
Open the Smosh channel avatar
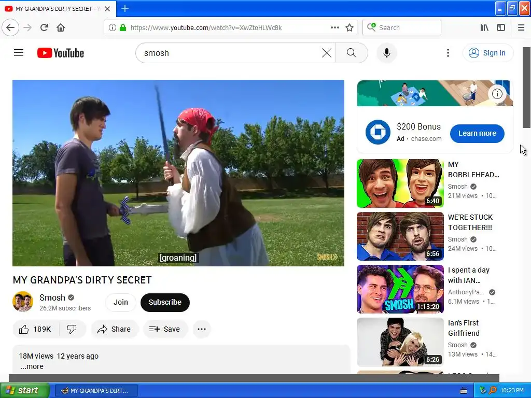[x=23, y=302]
